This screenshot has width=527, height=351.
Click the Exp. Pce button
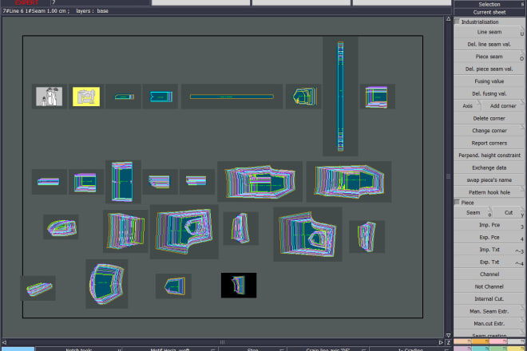coord(489,238)
